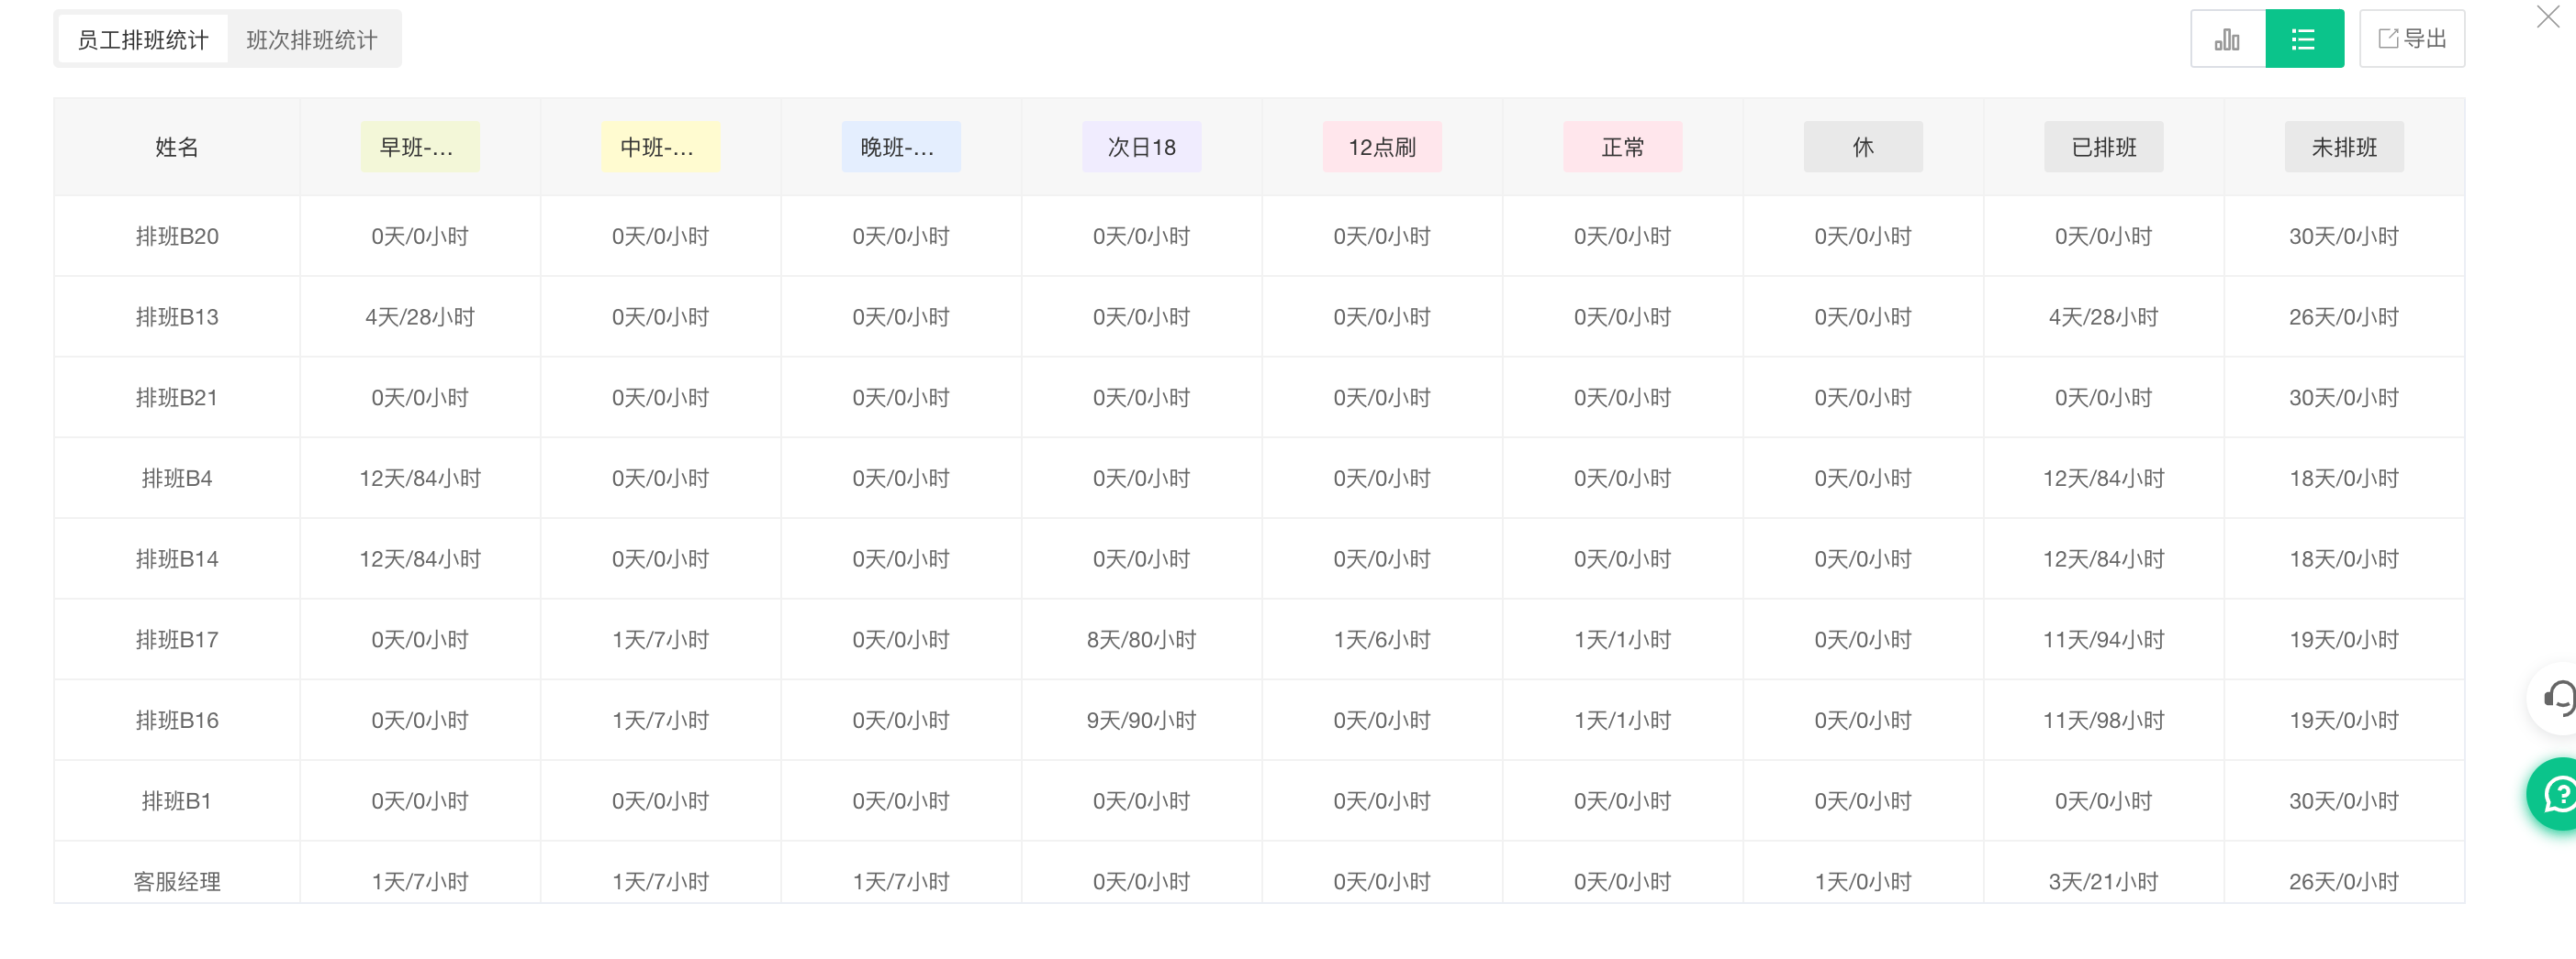Image resolution: width=2576 pixels, height=959 pixels.
Task: Click 排班B16 已排班 cell 11天/98小时
Action: (x=2103, y=721)
